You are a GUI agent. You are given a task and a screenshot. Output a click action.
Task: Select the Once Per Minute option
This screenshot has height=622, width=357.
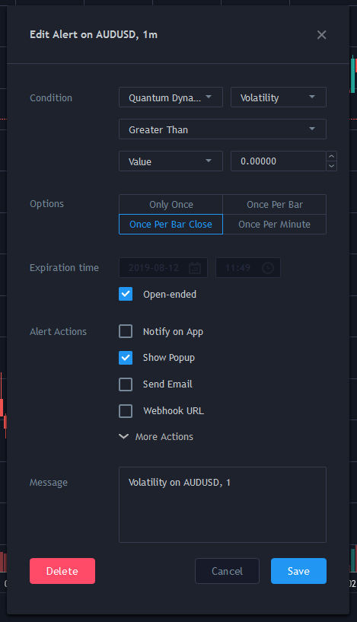275,225
